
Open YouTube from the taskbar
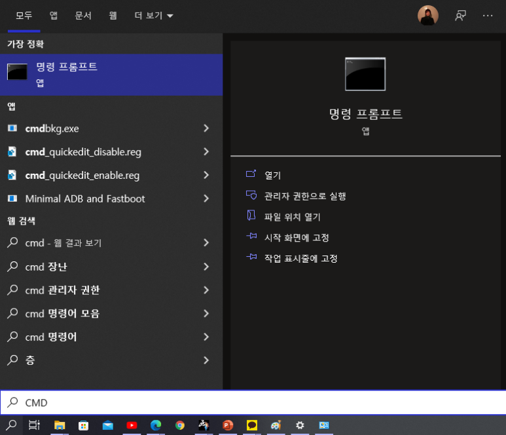[132, 425]
